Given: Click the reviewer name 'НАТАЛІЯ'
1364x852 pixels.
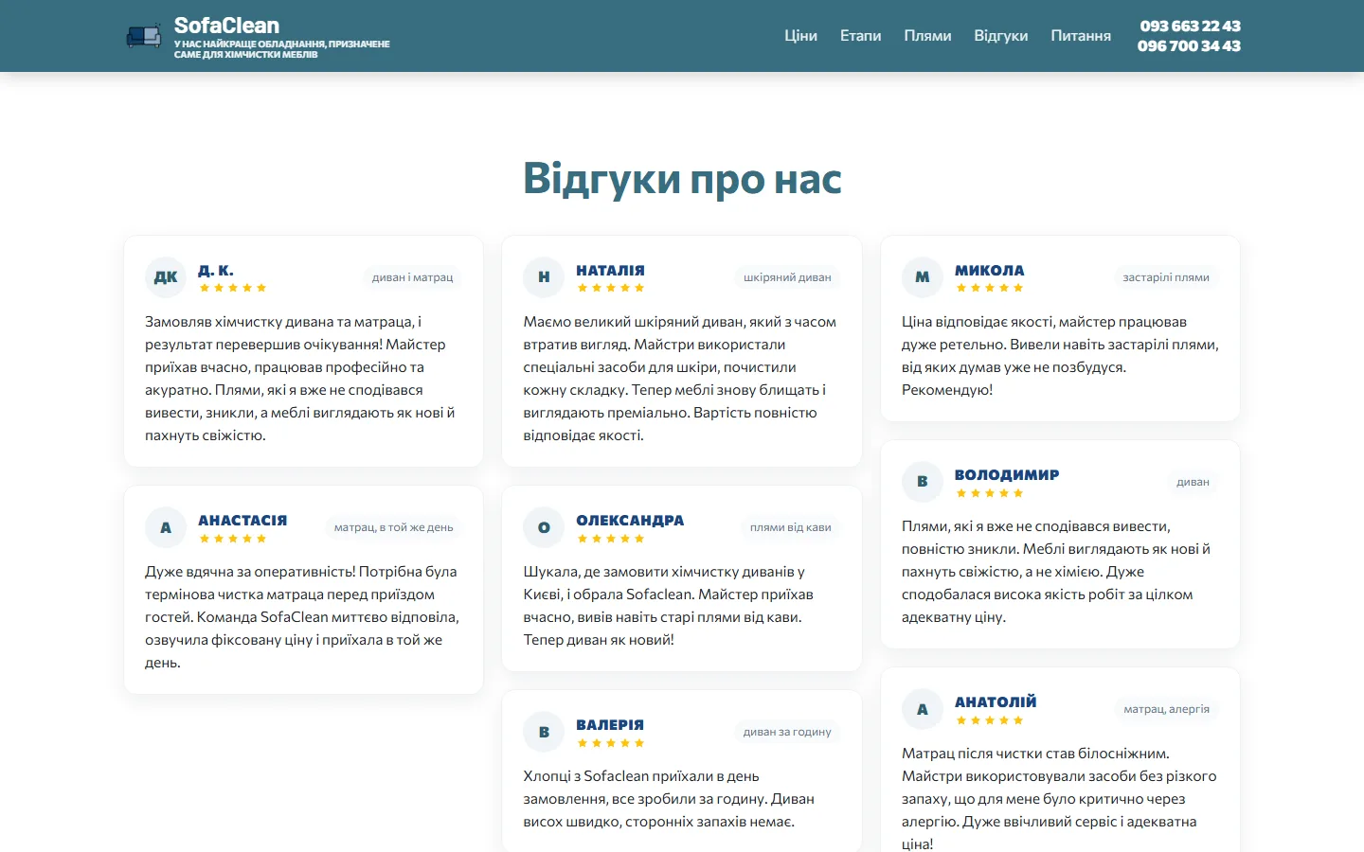Looking at the screenshot, I should tap(610, 271).
